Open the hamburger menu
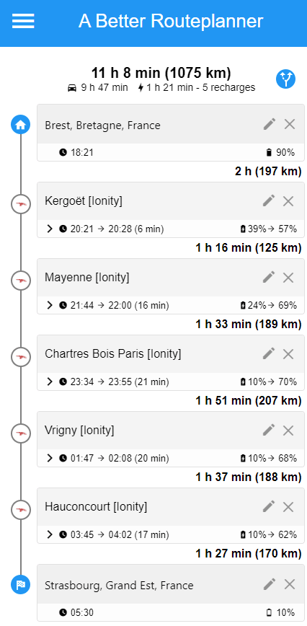This screenshot has width=307, height=626. click(x=23, y=21)
